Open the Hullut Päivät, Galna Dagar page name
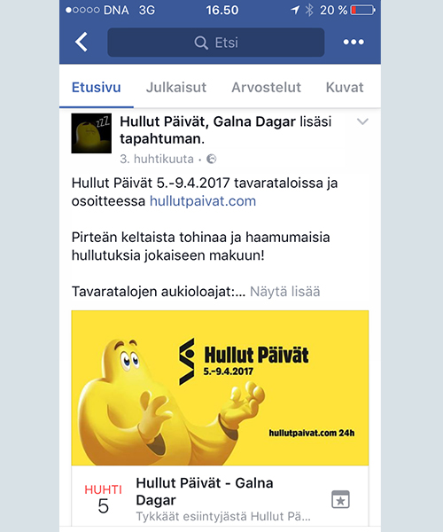 click(207, 121)
